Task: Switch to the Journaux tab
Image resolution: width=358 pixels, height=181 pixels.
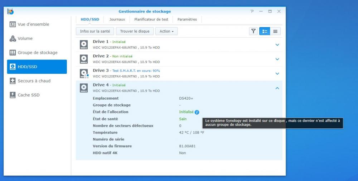Action: pos(117,19)
